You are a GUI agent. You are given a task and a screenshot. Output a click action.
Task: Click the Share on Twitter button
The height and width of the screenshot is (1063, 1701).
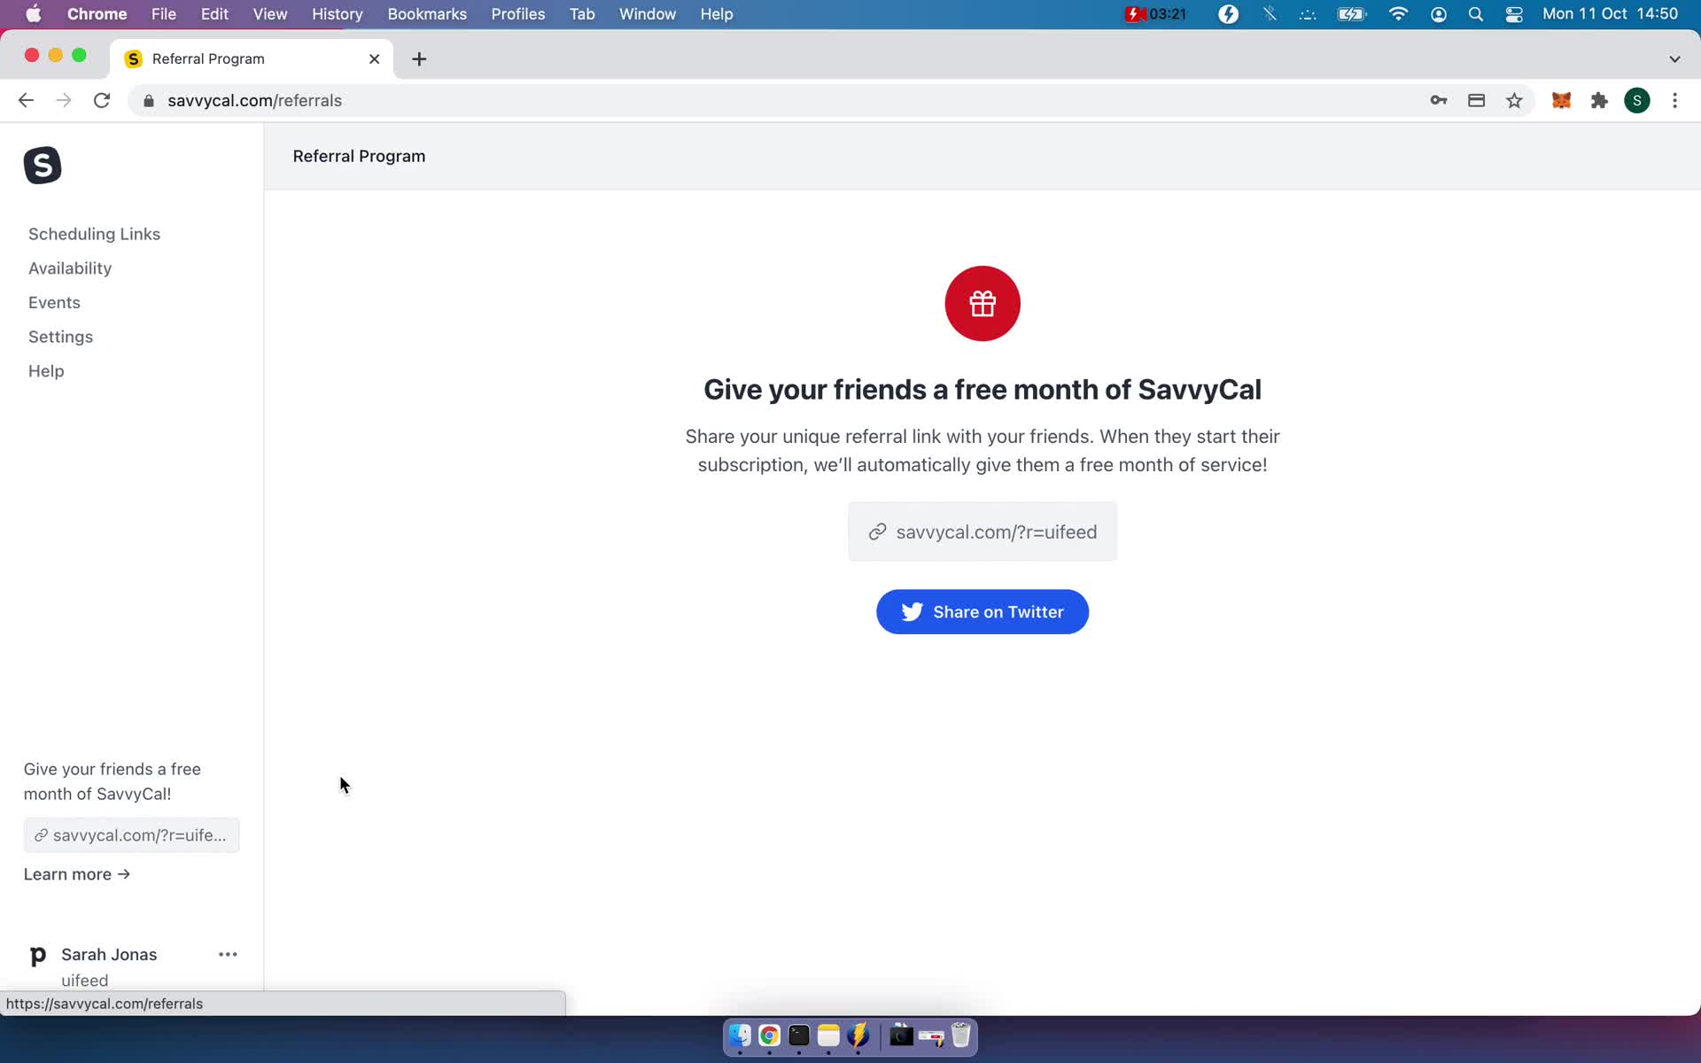click(983, 611)
